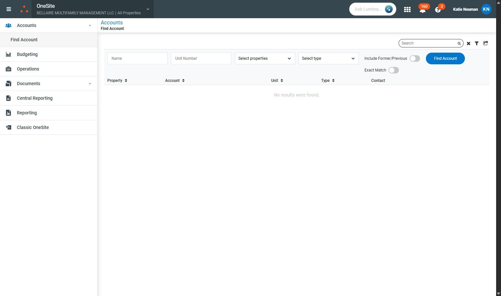
Task: Click the Find Account button
Action: pyautogui.click(x=445, y=58)
